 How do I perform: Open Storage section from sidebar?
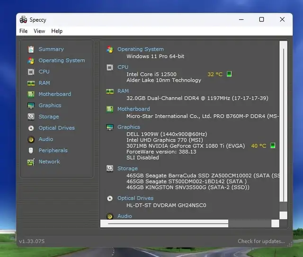(49, 116)
